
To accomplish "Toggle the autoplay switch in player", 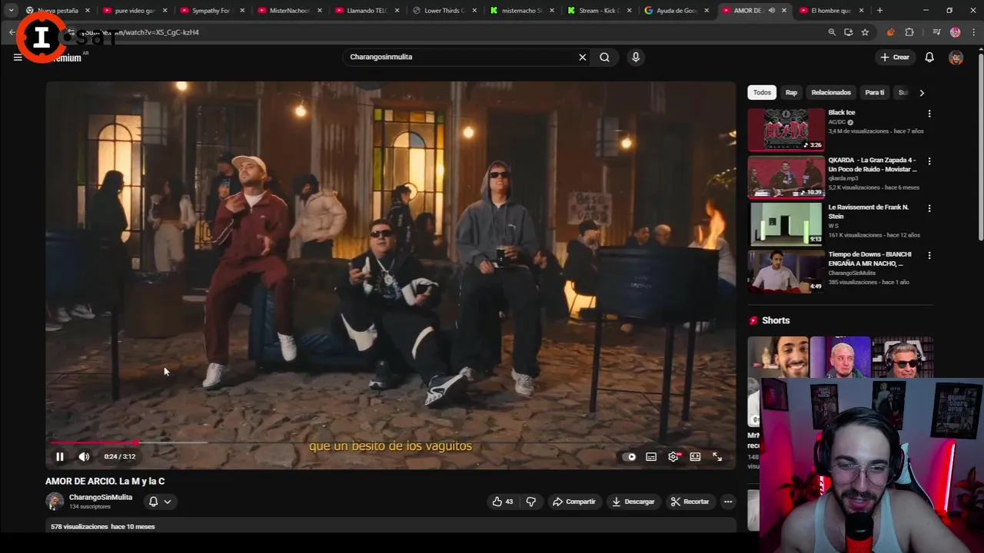I will tap(630, 456).
